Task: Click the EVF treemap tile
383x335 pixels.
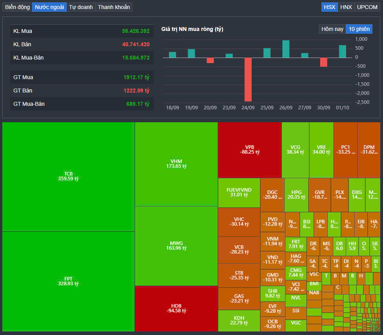Action: (272, 309)
